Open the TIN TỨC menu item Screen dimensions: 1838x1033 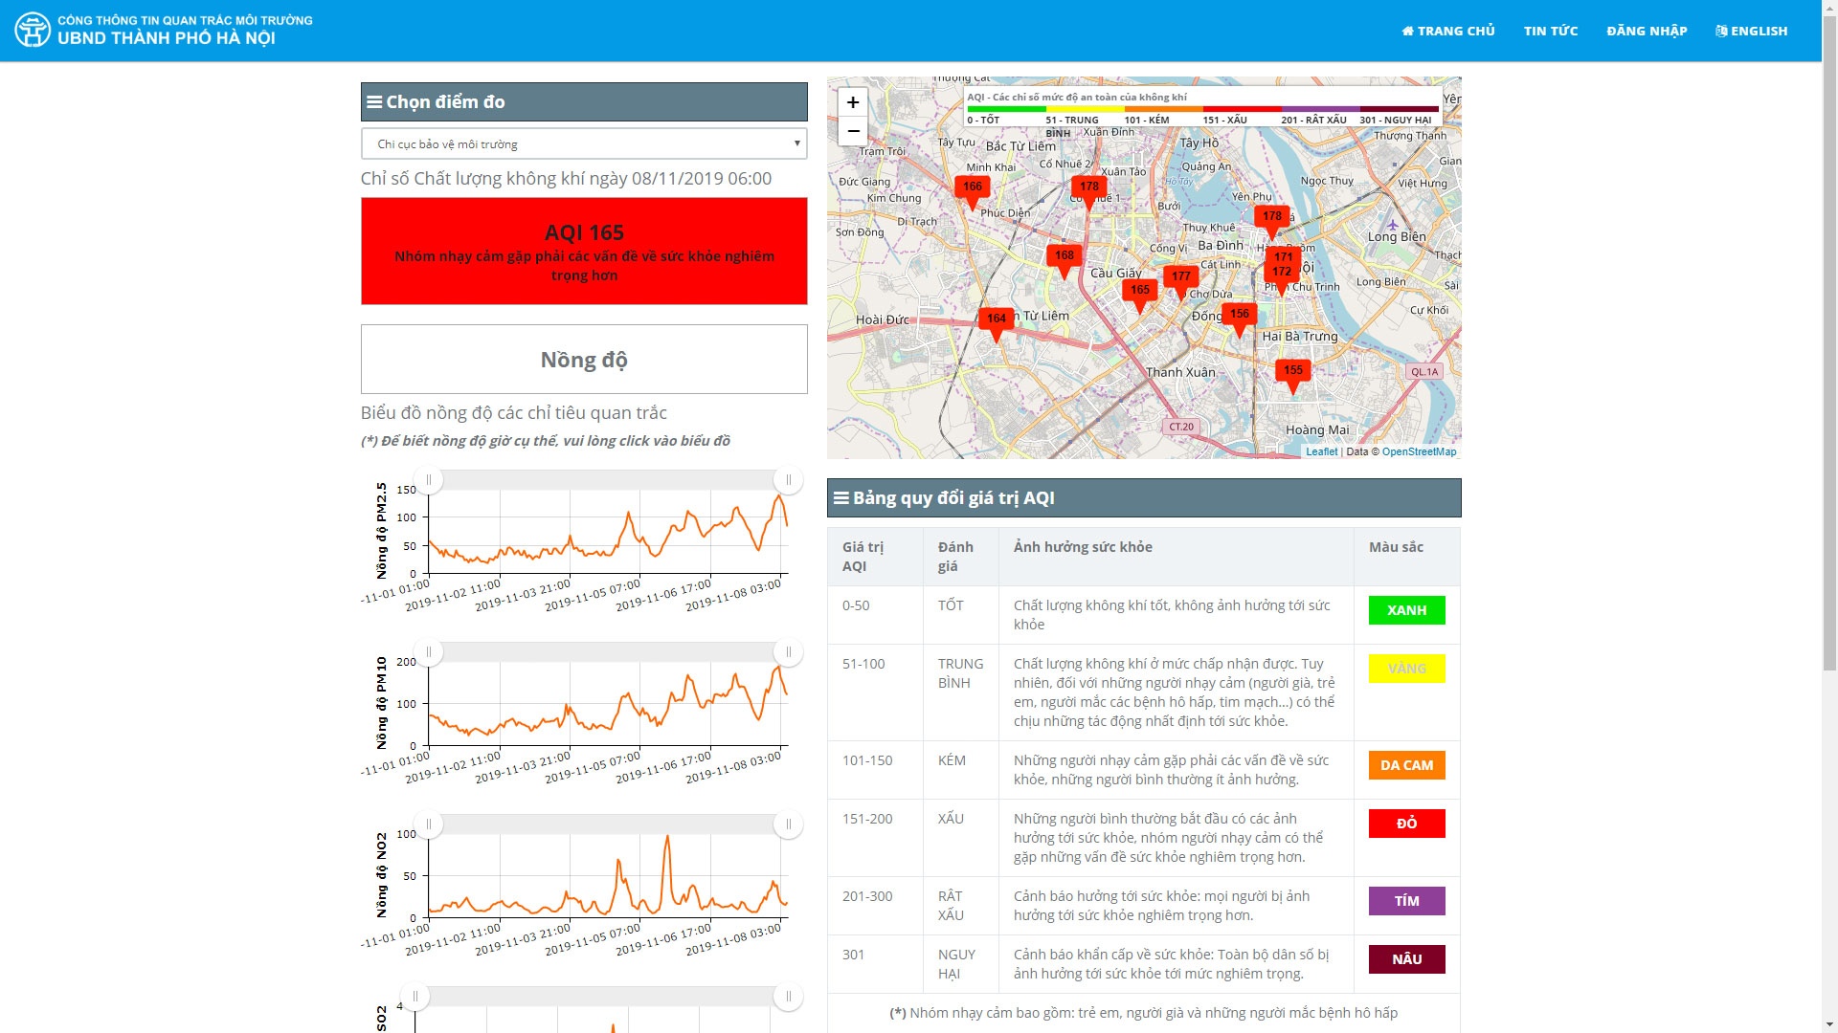[x=1550, y=31]
